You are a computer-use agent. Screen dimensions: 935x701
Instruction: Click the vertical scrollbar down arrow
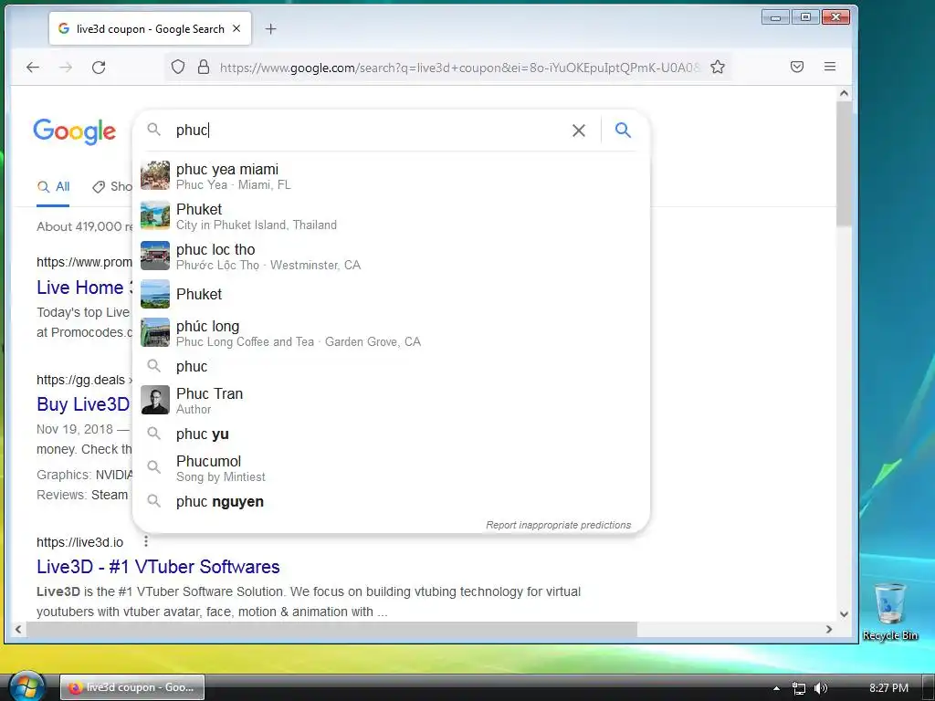pyautogui.click(x=844, y=614)
